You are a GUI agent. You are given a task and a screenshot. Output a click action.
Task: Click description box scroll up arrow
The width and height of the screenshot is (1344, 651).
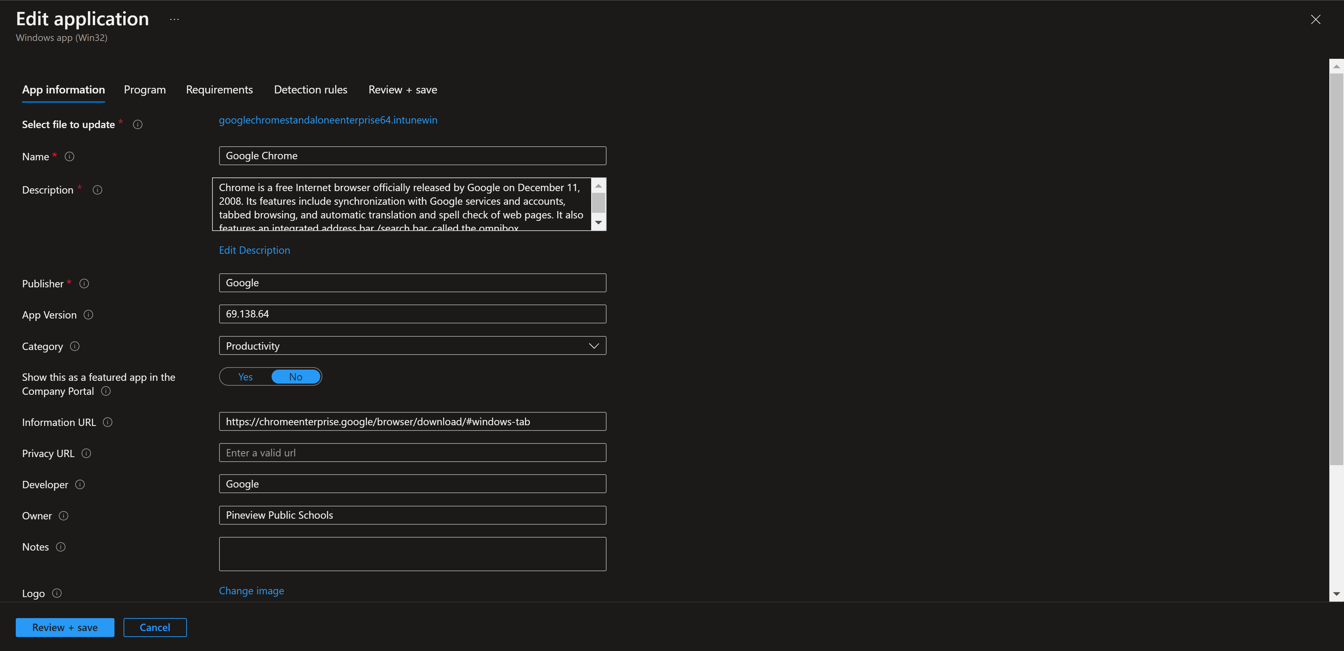598,186
